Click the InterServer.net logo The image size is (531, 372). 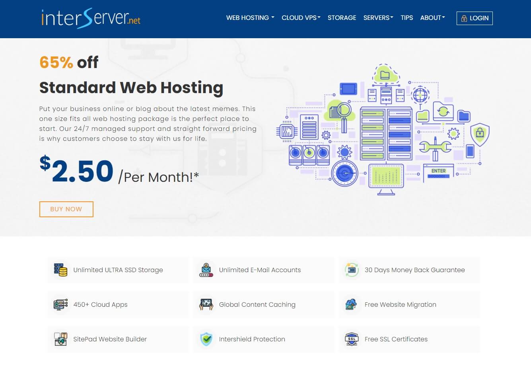point(91,18)
